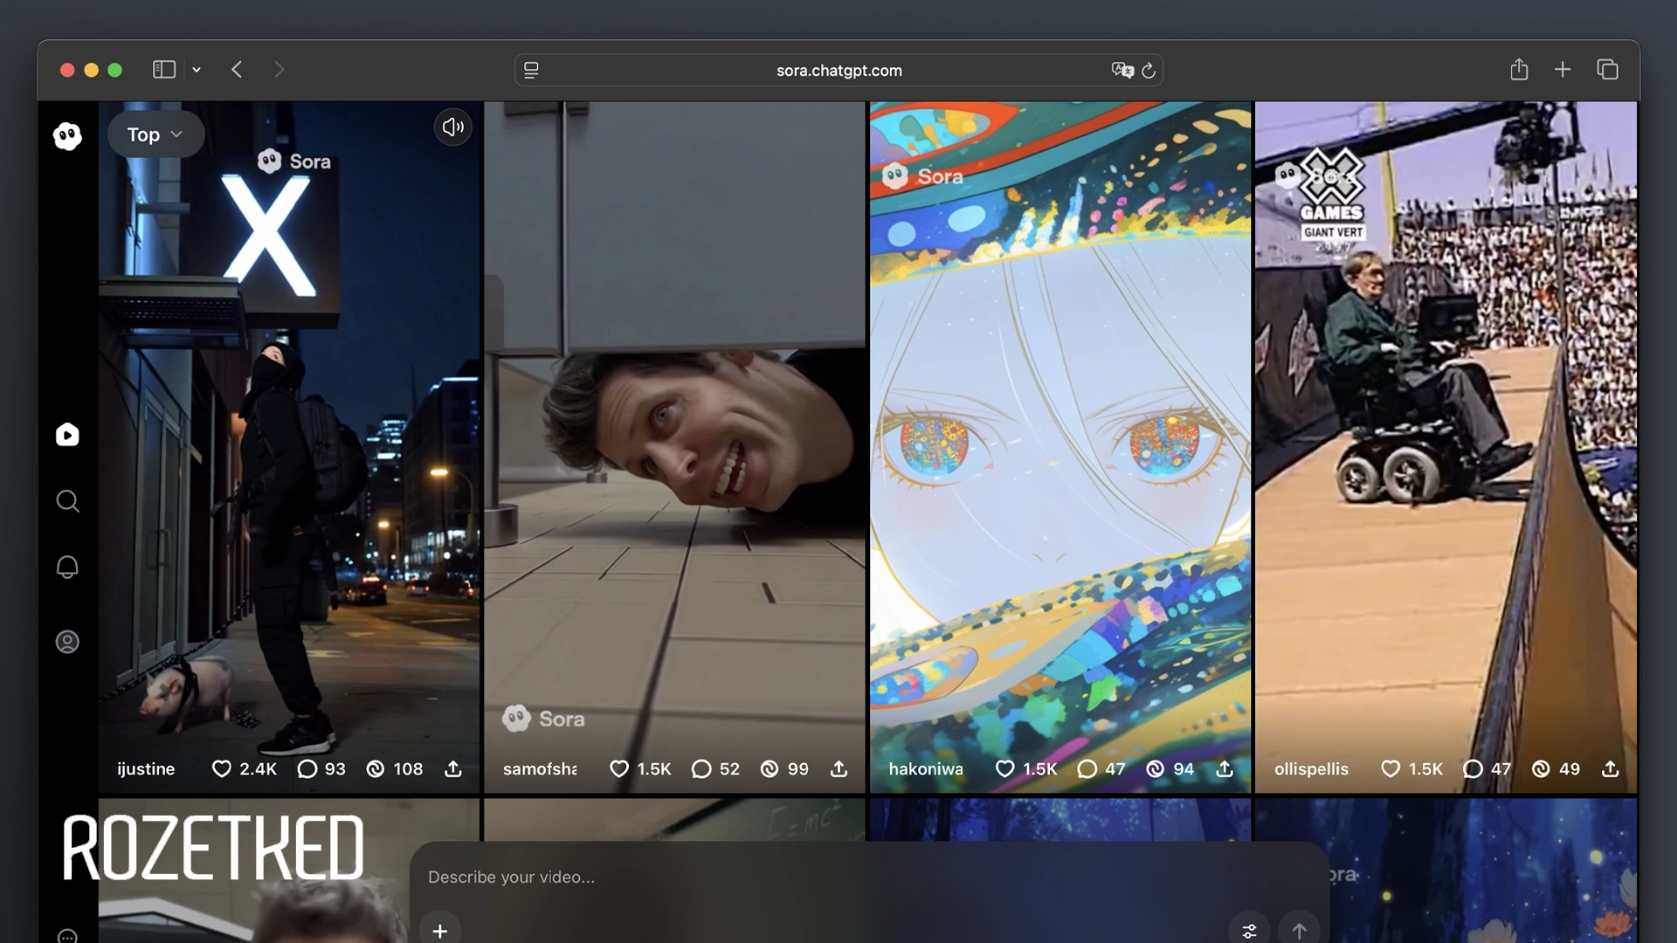Open the anime eyes video thumbnail
Screen dimensions: 1677x943
click(x=1059, y=437)
